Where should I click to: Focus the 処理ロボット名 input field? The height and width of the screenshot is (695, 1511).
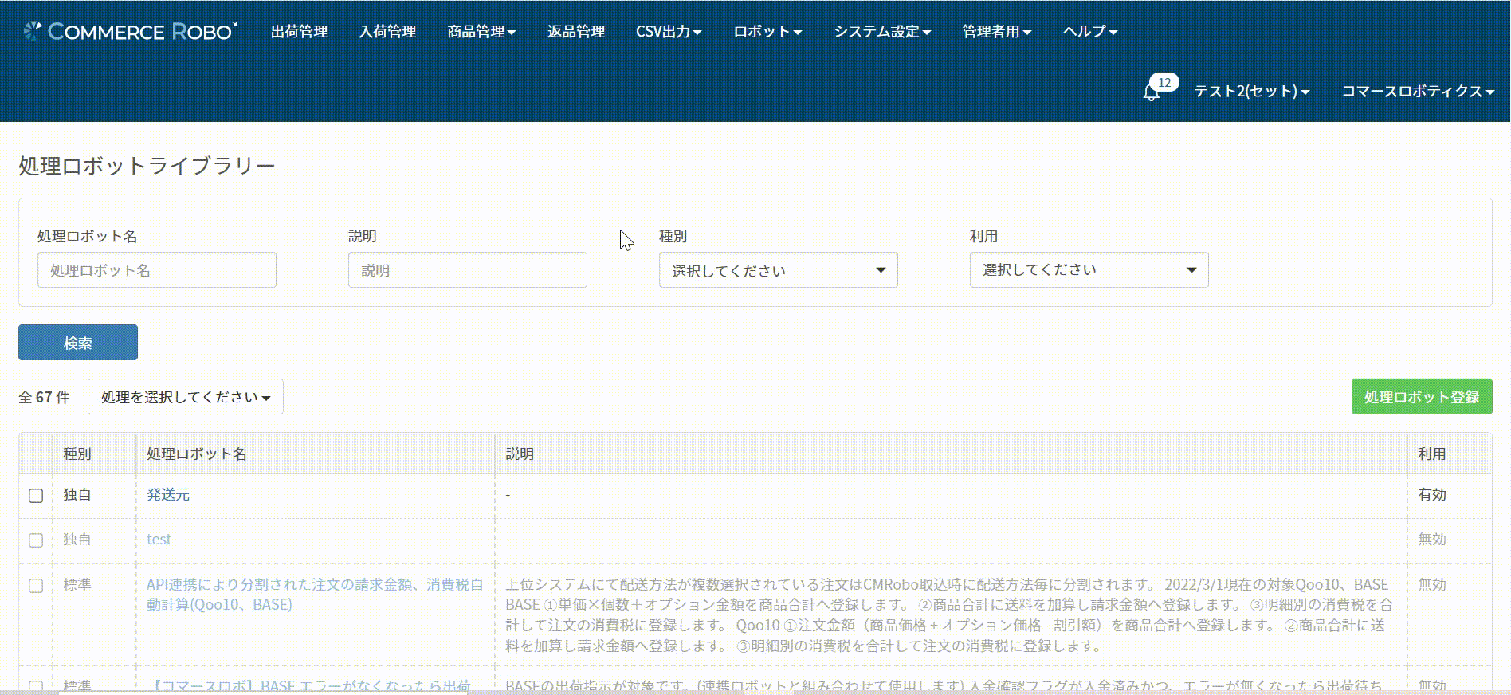click(x=157, y=270)
